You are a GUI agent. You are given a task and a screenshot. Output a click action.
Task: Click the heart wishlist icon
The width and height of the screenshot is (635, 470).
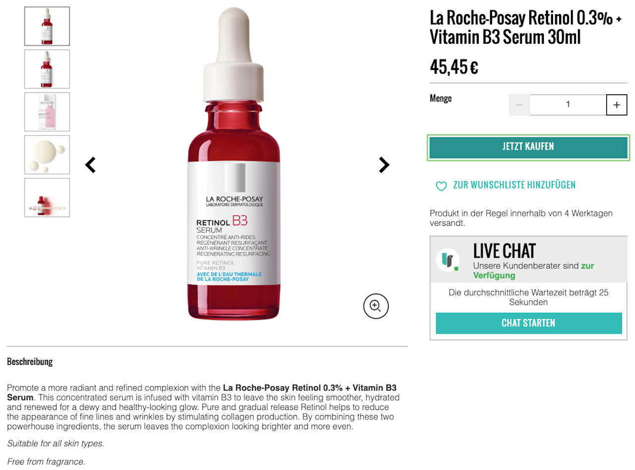tap(441, 186)
